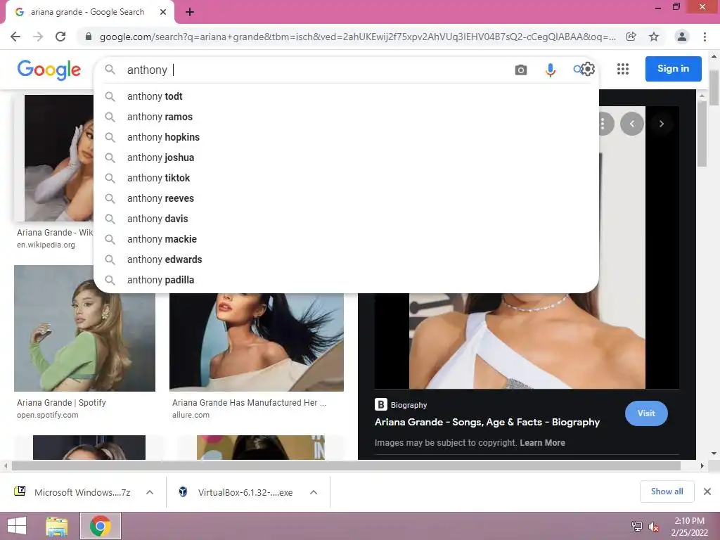Bookmark this page with star icon
720x540 pixels.
[654, 37]
